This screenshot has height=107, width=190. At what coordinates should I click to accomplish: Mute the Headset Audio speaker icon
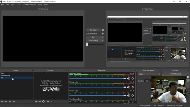[129, 95]
